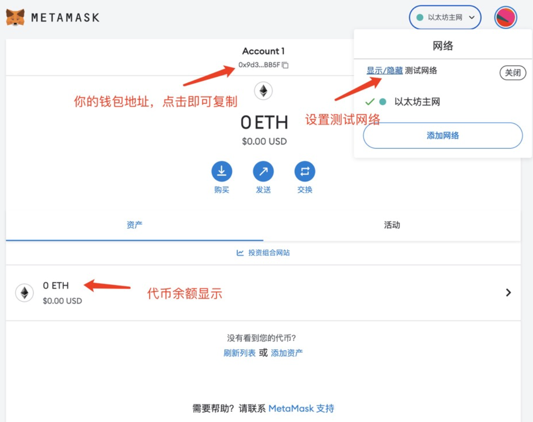Click the 交换 swap icon button

point(305,171)
